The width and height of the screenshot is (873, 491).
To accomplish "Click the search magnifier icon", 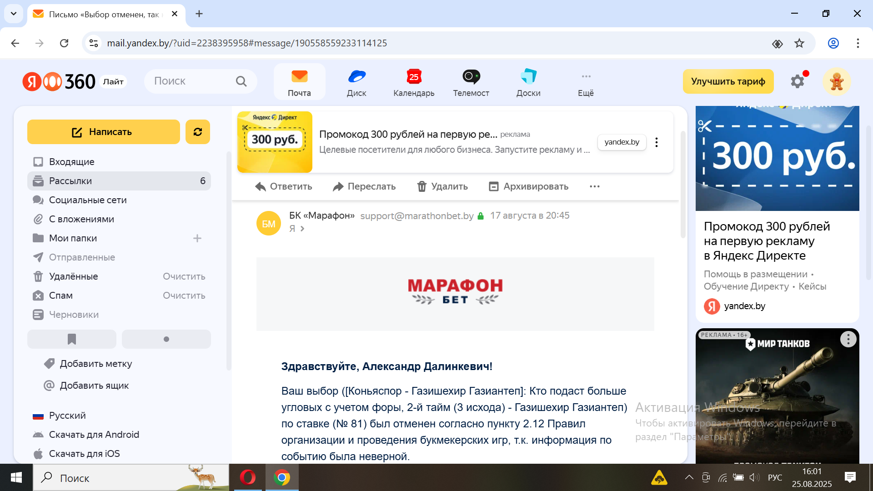I will point(241,81).
